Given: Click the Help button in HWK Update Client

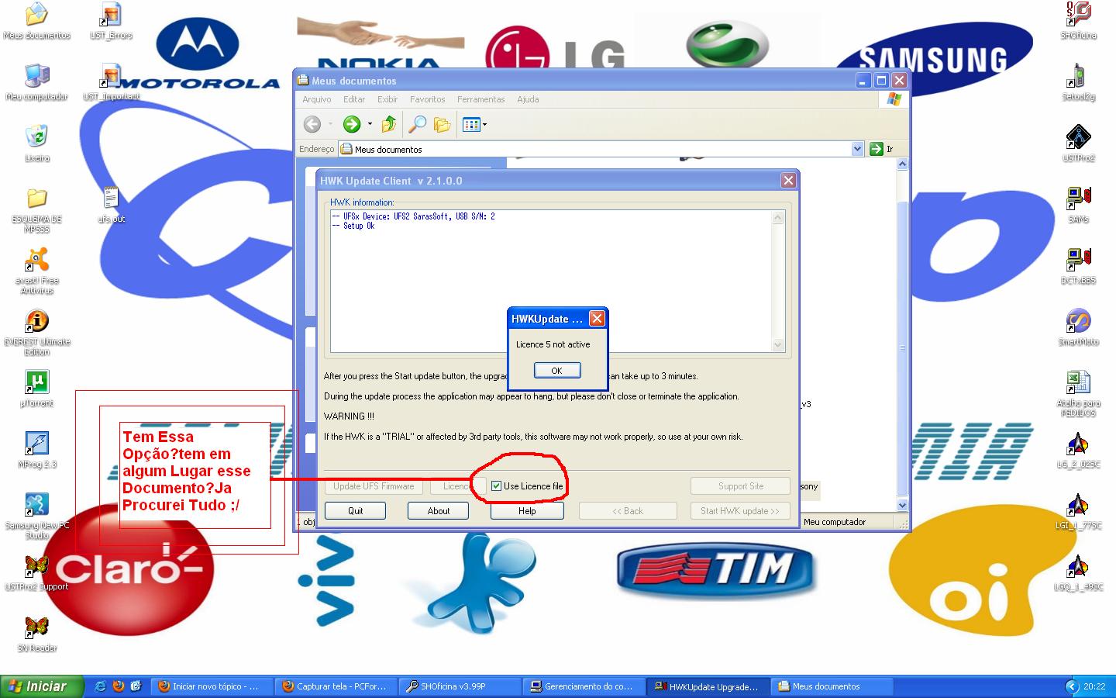Looking at the screenshot, I should 527,511.
